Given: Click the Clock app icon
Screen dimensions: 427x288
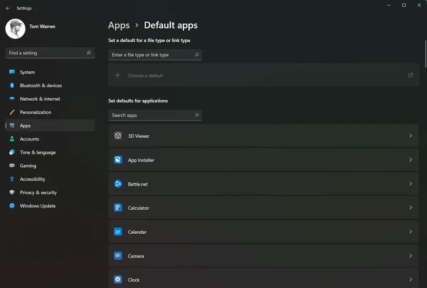Looking at the screenshot, I should point(118,280).
